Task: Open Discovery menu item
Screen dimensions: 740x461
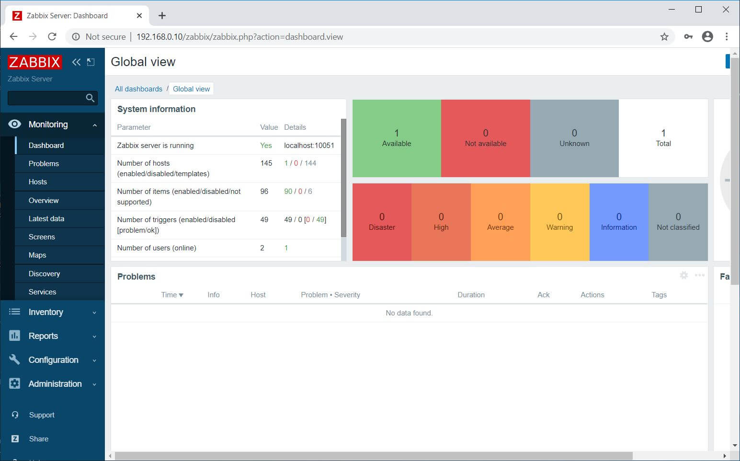Action: coord(60,274)
